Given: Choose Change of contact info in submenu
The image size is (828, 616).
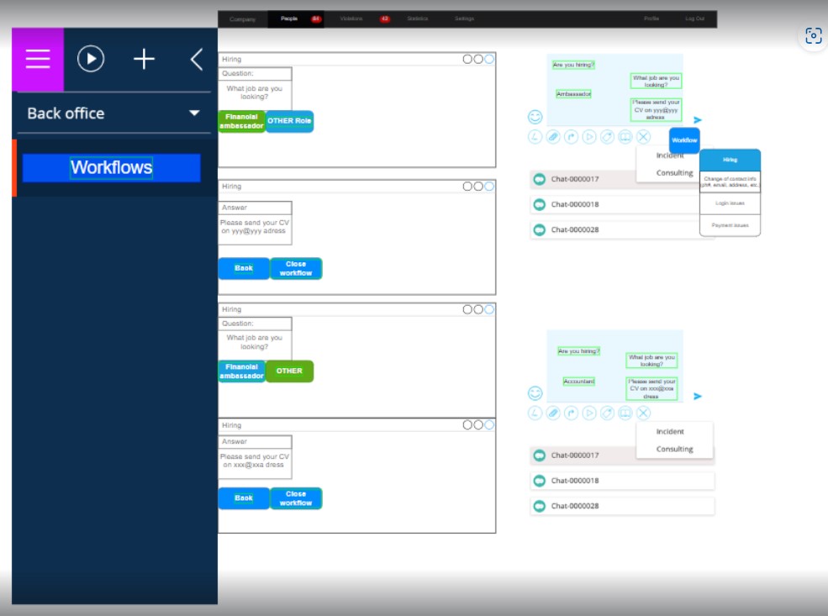Looking at the screenshot, I should pyautogui.click(x=730, y=182).
